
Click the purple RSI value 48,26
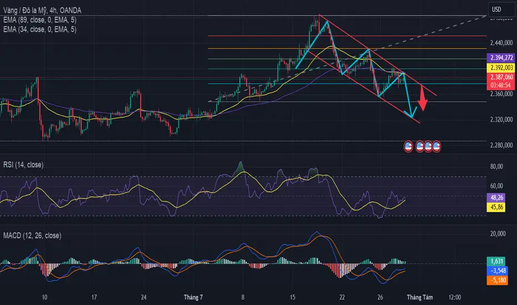[496, 197]
